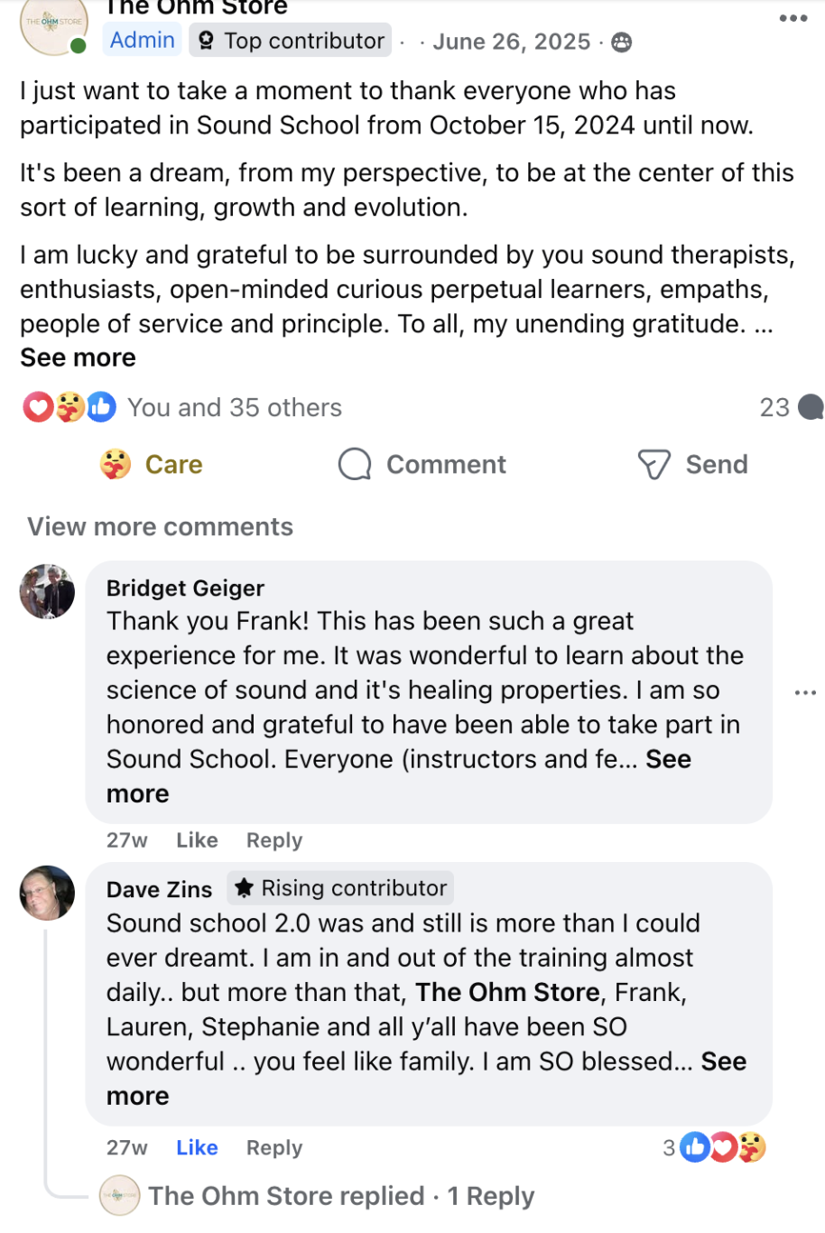Expand Dave Zins' comment with See more

pos(723,1062)
